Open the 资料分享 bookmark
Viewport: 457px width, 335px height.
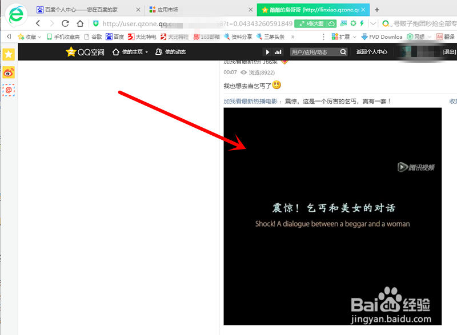point(238,37)
